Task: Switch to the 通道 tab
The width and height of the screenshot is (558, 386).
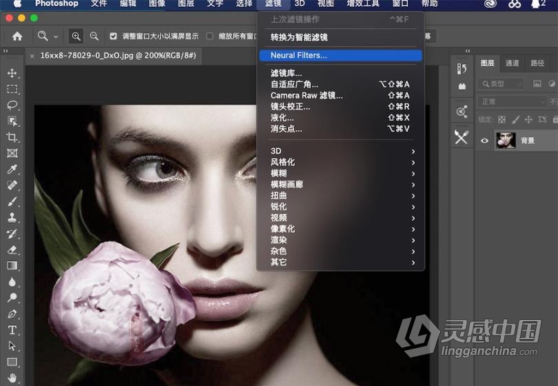Action: click(x=512, y=63)
